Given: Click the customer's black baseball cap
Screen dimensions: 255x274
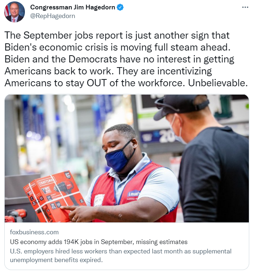Looking at the screenshot, I should click(x=181, y=105).
